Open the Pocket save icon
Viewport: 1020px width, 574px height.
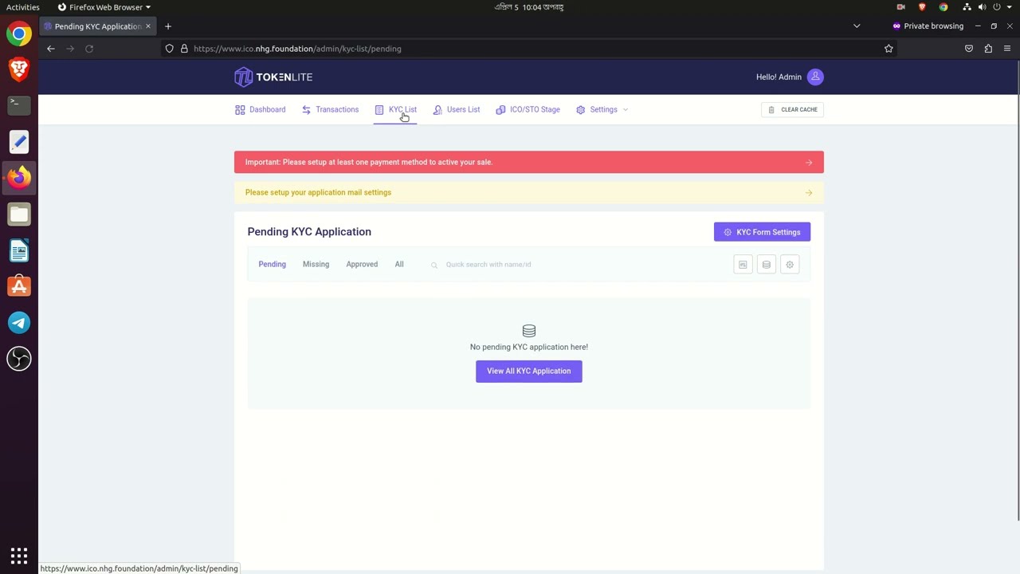tap(969, 49)
